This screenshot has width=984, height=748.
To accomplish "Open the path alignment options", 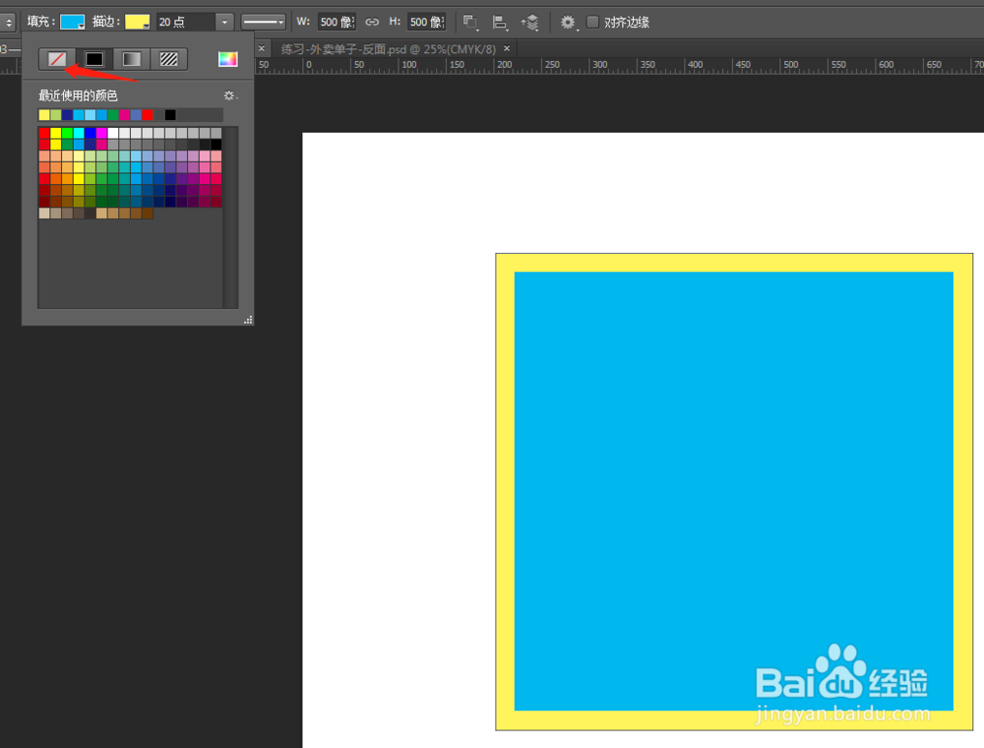I will pos(500,23).
